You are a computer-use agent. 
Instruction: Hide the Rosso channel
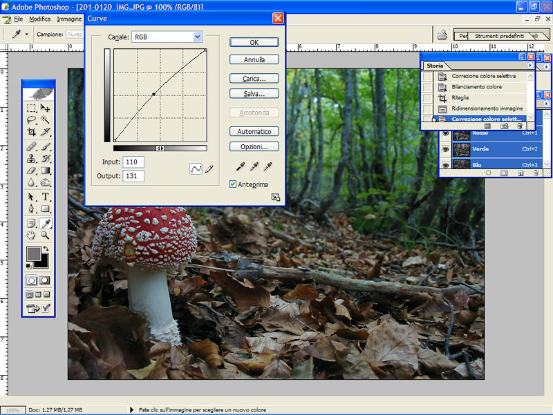tap(446, 133)
